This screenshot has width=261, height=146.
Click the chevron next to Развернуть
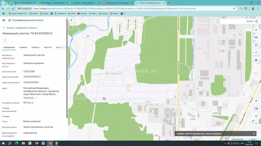point(36,98)
